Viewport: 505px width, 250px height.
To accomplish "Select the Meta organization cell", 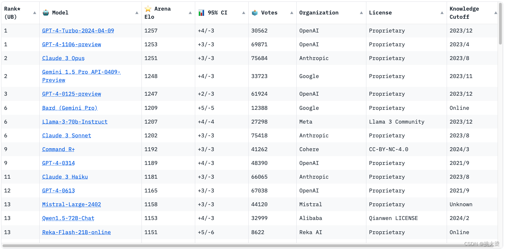I will pos(331,122).
